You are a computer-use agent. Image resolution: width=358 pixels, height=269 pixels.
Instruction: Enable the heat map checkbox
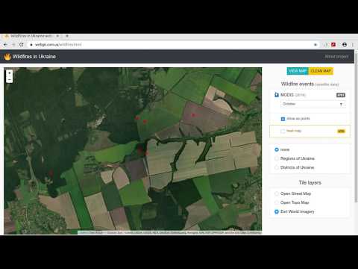283,131
